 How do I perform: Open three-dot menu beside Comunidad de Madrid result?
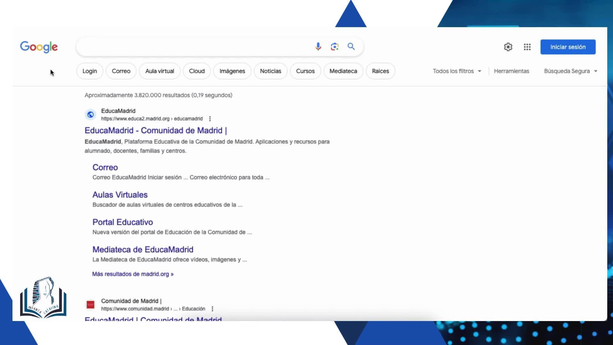click(212, 309)
